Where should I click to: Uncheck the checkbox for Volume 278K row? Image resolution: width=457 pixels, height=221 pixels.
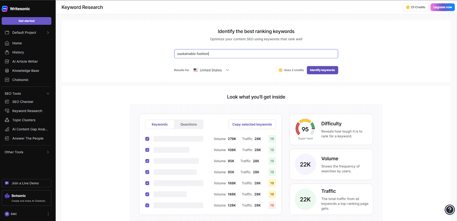pyautogui.click(x=147, y=139)
